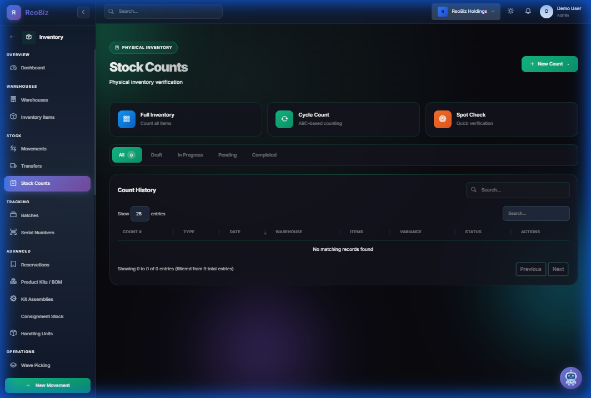Click the Spot Check orange target icon
Screen dimensions: 591x398
point(443,119)
